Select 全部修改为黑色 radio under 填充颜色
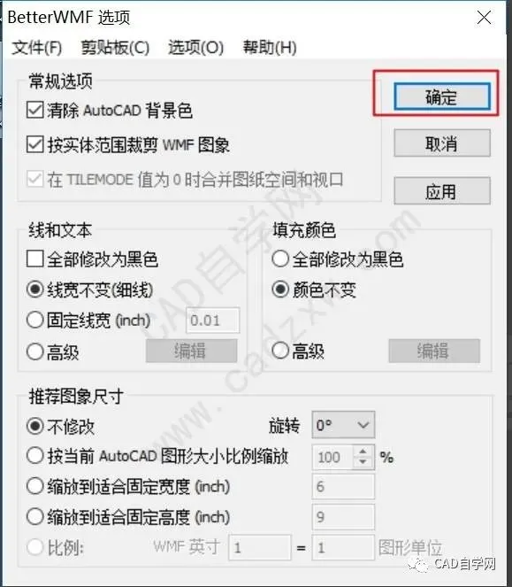Viewport: 512px width, 587px height. [x=280, y=259]
